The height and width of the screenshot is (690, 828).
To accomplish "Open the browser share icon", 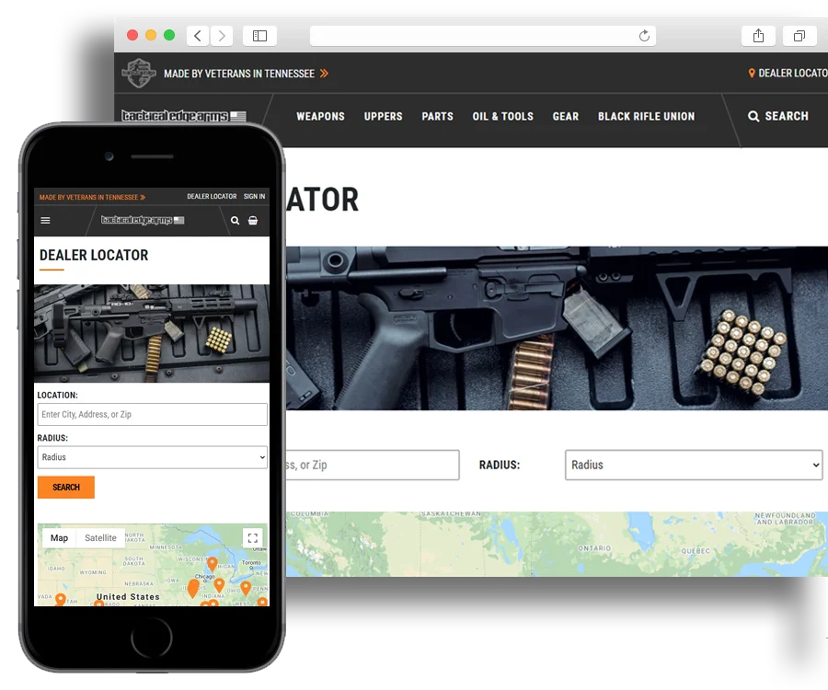I will [758, 36].
